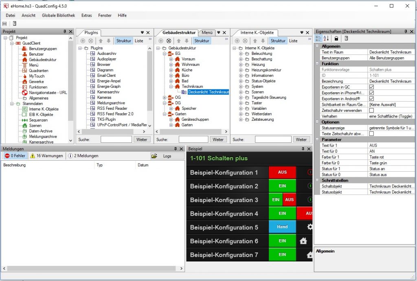This screenshot has width=417, height=281.
Task: Select the Küche room icon
Action: [x=178, y=70]
